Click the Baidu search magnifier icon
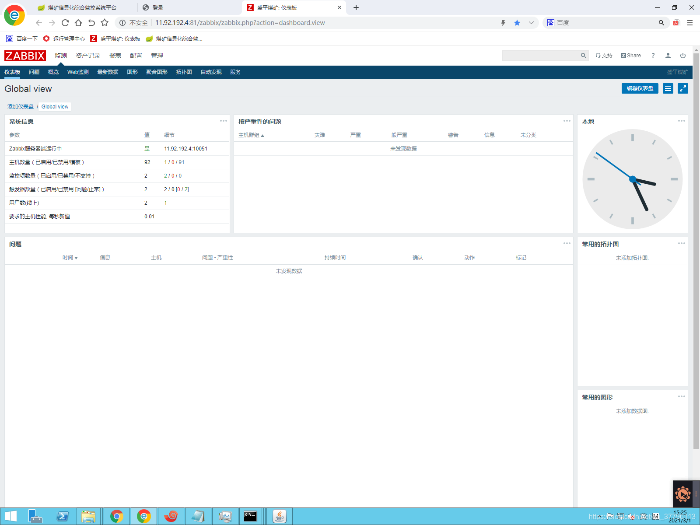 click(661, 23)
